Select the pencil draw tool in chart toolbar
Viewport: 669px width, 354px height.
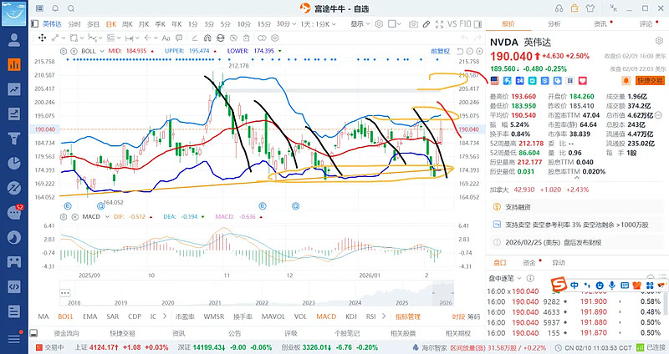coord(426,24)
